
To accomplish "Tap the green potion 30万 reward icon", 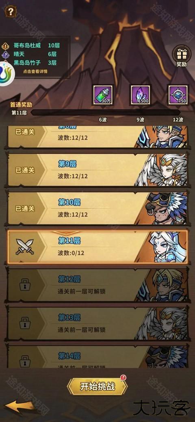I will pyautogui.click(x=103, y=95).
